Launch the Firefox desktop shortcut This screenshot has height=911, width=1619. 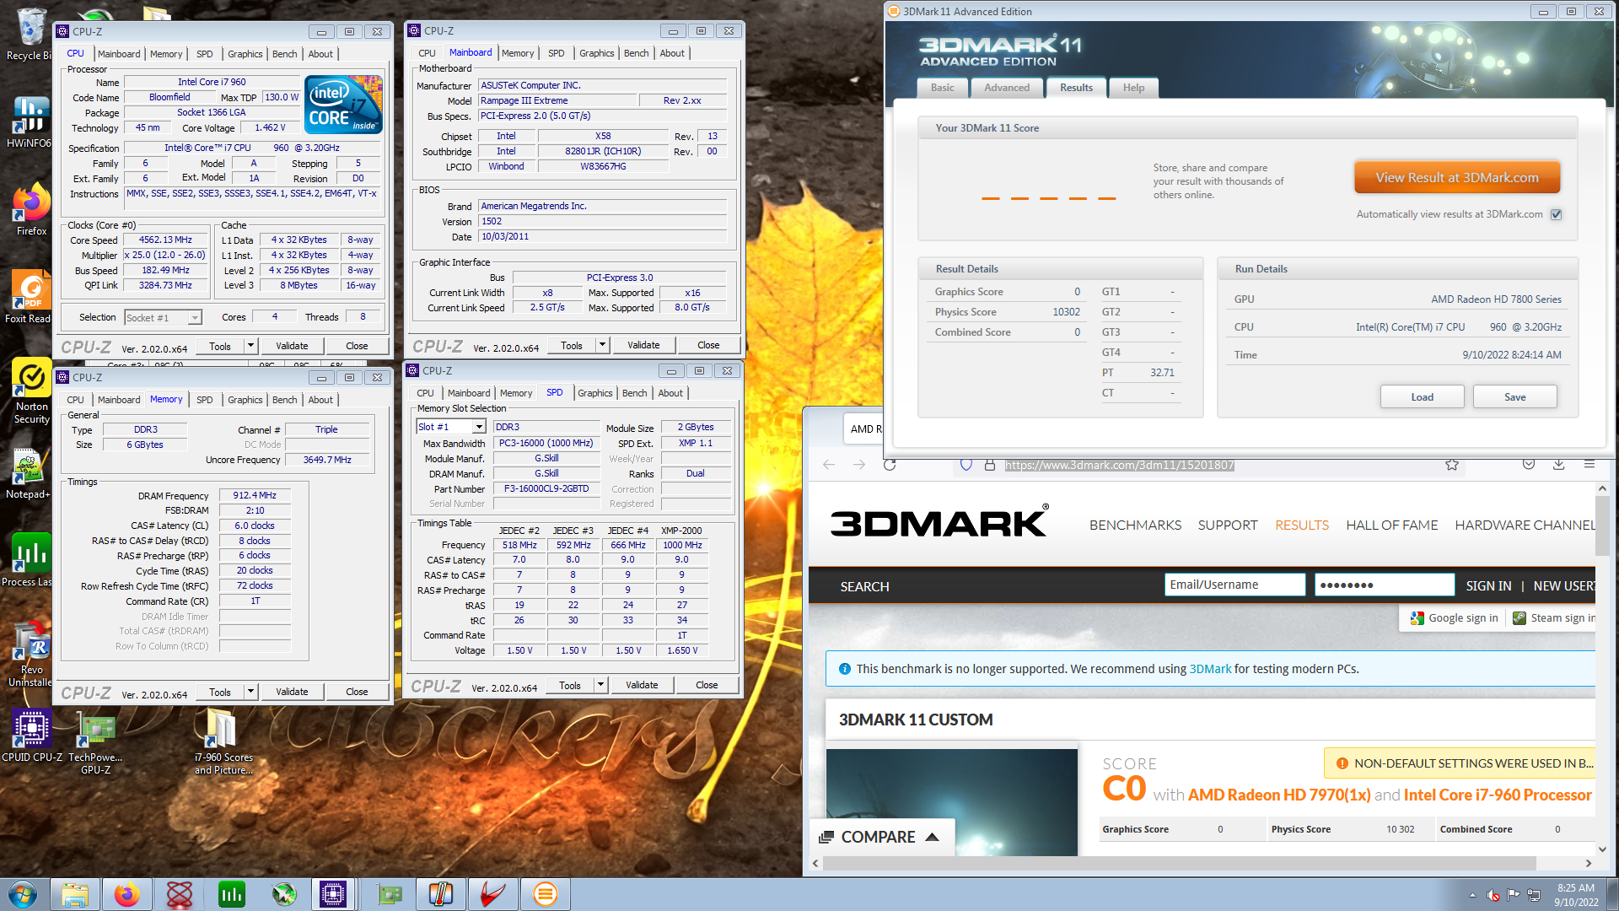point(30,211)
